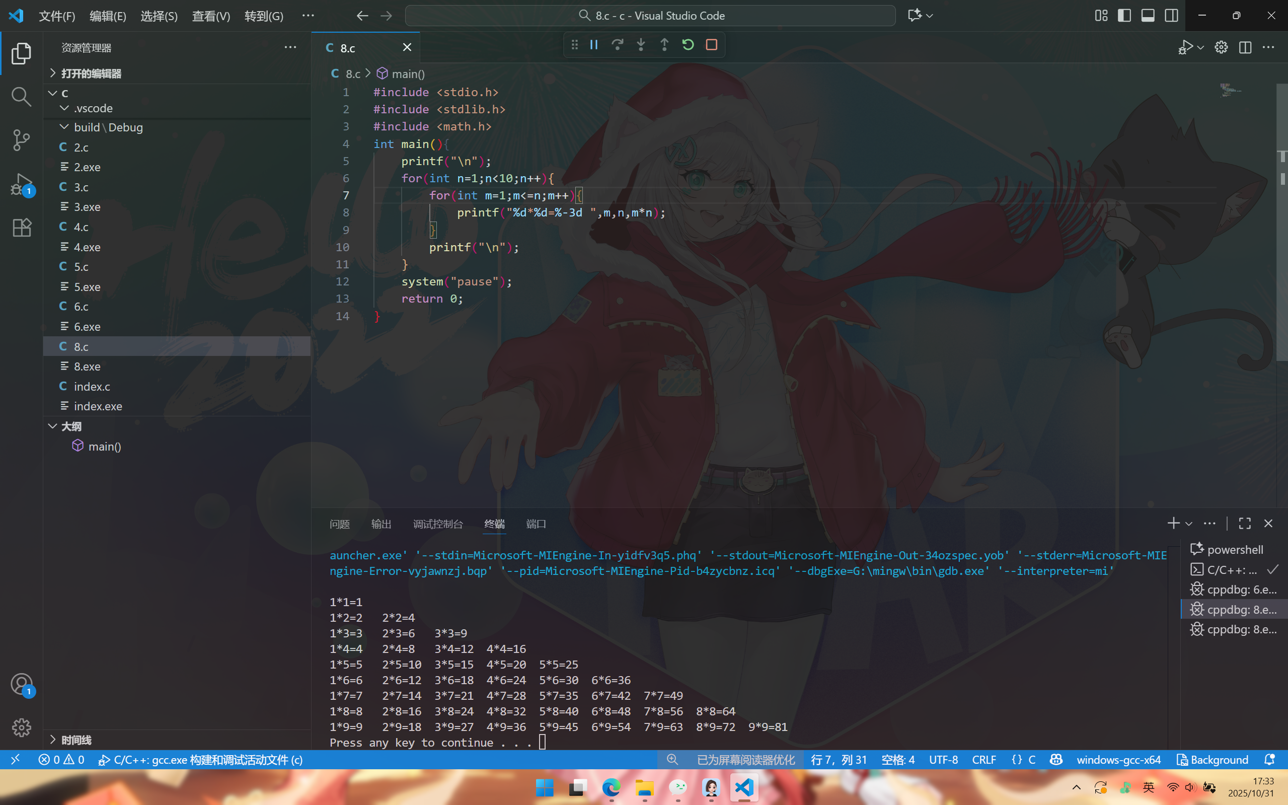The width and height of the screenshot is (1288, 805).
Task: Open the Source Control view
Action: (21, 140)
